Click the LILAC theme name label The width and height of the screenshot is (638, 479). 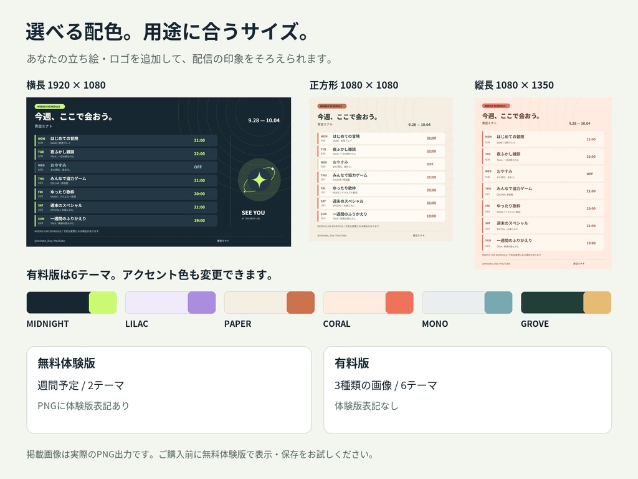[136, 324]
